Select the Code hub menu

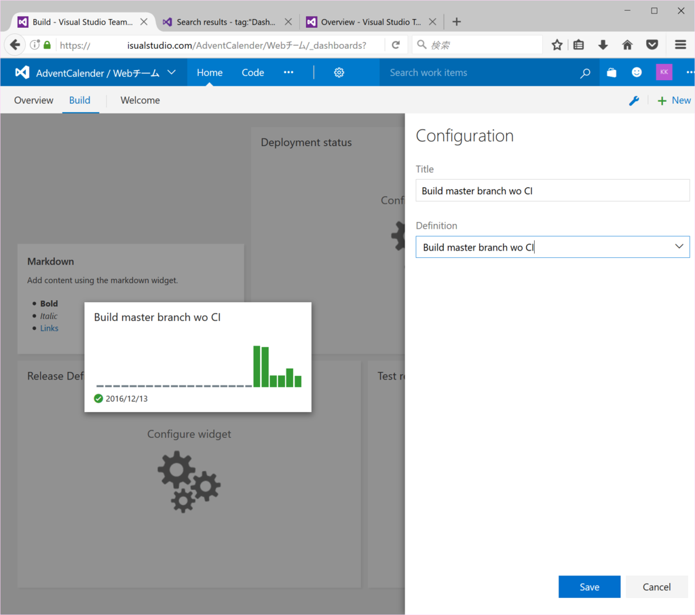point(252,72)
